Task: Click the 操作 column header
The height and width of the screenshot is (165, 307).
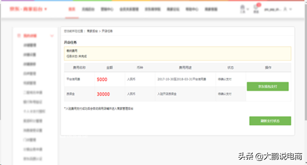Action: click(x=268, y=67)
